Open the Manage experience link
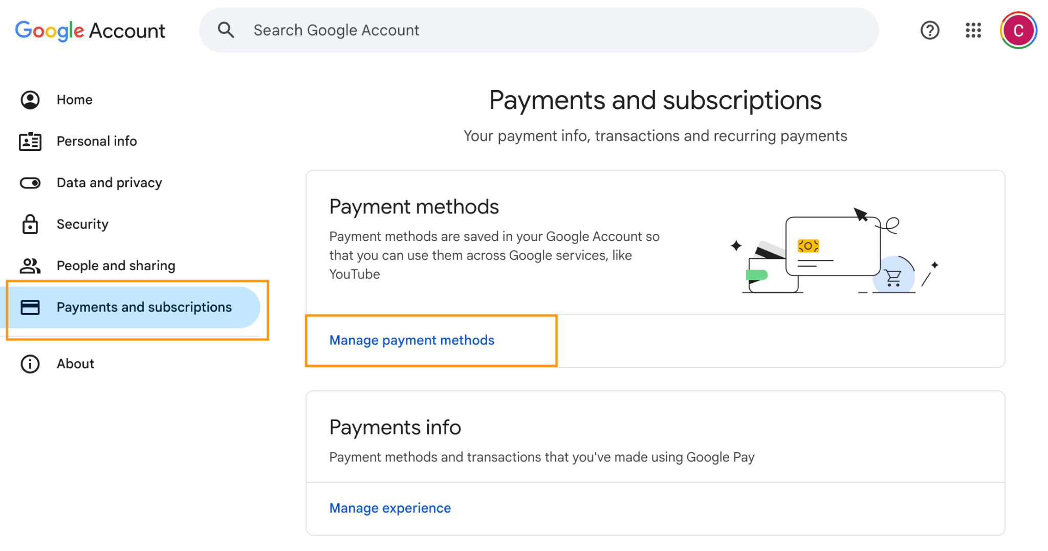Screen dimensions: 1048x551 [x=390, y=508]
